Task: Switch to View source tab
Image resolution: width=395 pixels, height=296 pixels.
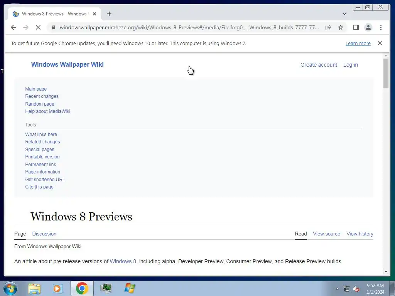Action: 326,234
